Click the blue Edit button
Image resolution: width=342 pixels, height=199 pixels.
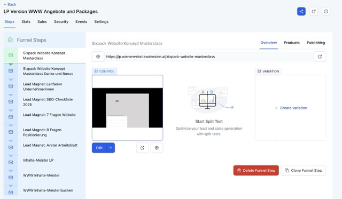click(99, 148)
